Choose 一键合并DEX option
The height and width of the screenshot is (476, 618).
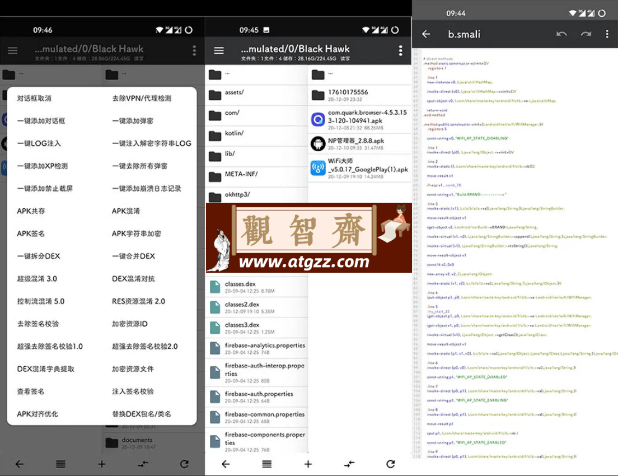134,256
